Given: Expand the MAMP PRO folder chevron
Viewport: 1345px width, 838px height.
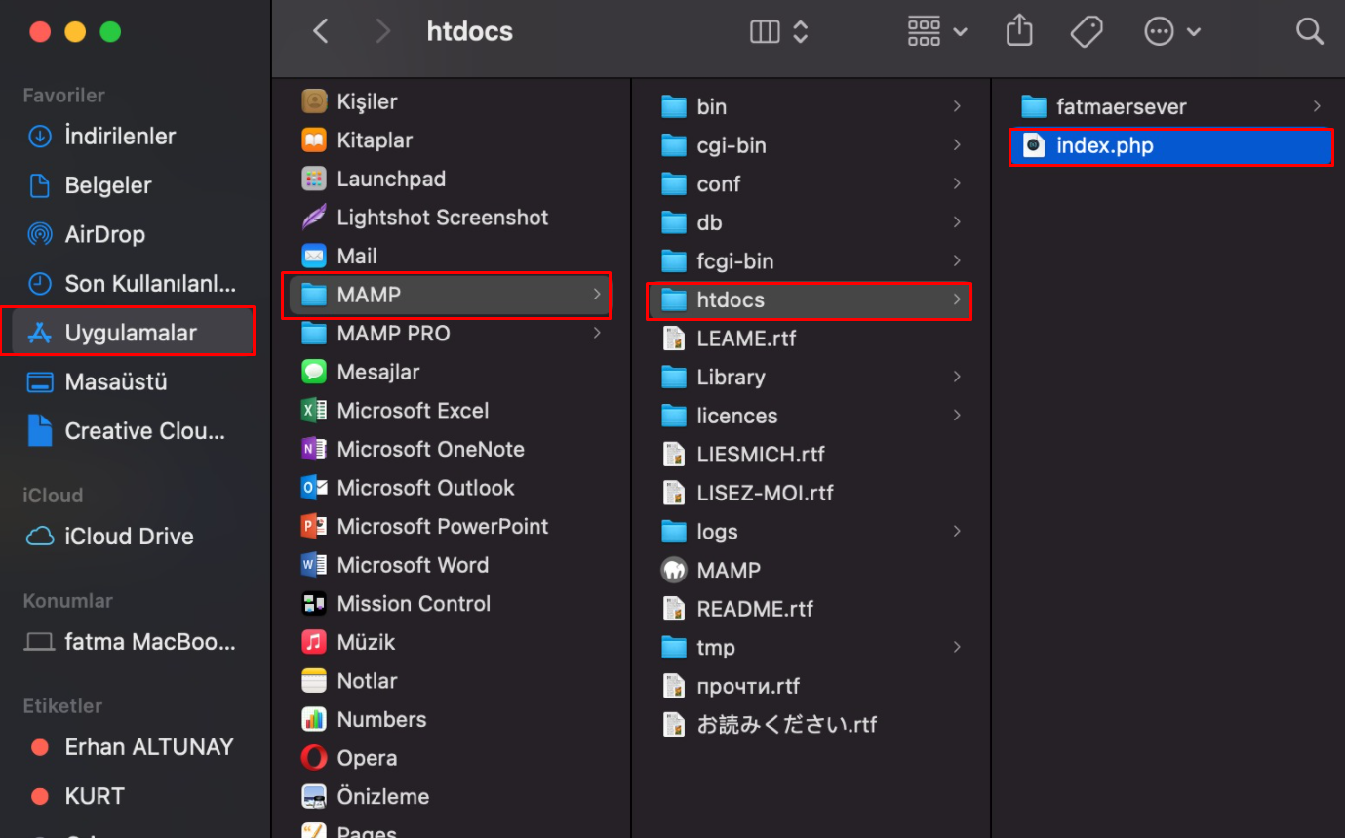Looking at the screenshot, I should pos(597,333).
